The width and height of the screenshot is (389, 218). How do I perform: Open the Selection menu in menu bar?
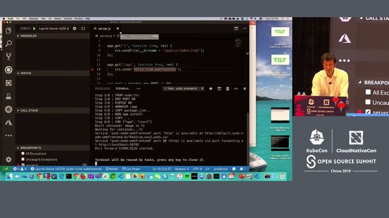click(x=33, y=19)
